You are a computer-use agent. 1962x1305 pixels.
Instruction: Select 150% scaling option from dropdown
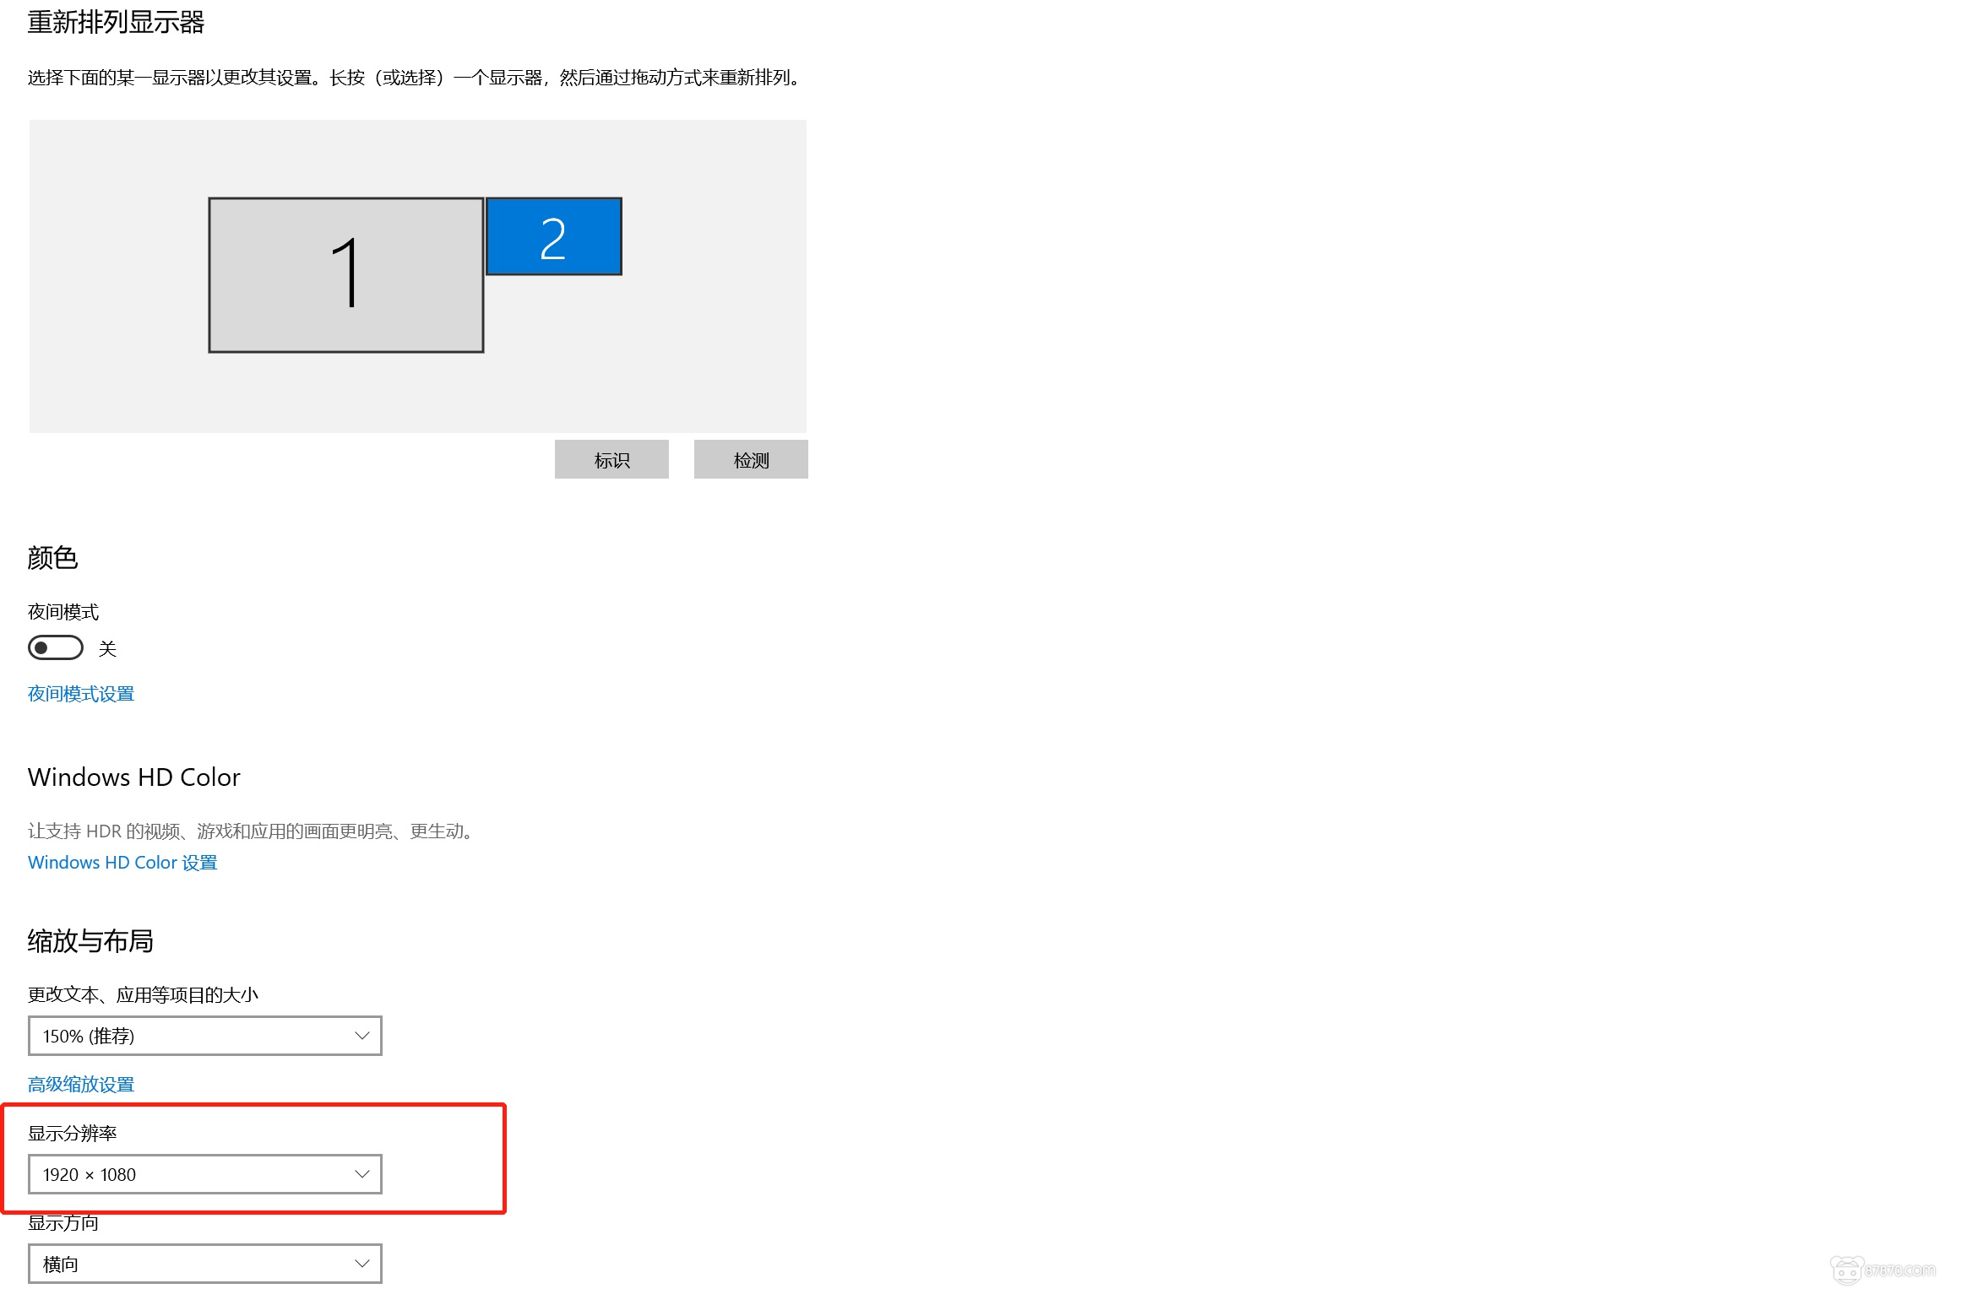coord(205,1036)
